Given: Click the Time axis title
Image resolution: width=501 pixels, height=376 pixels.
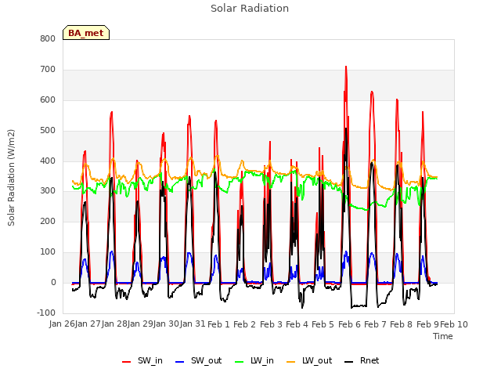Looking at the screenshot, I should 443,336.
